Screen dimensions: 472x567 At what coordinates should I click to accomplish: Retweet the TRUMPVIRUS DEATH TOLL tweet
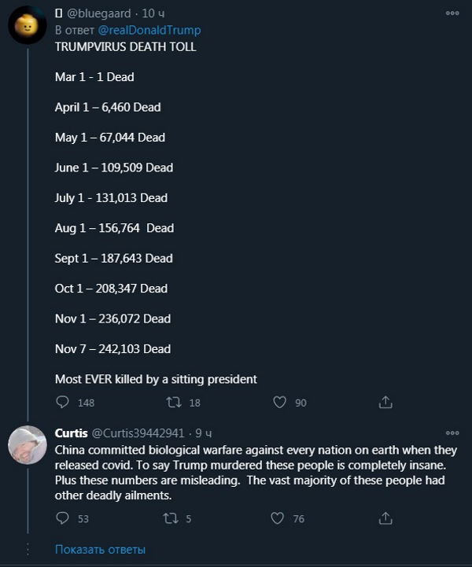click(174, 403)
